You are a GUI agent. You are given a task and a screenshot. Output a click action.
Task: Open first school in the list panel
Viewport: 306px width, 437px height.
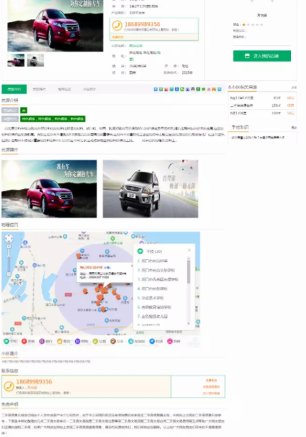pyautogui.click(x=153, y=261)
